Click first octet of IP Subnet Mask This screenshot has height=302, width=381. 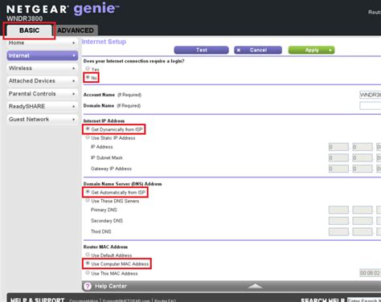click(x=338, y=158)
